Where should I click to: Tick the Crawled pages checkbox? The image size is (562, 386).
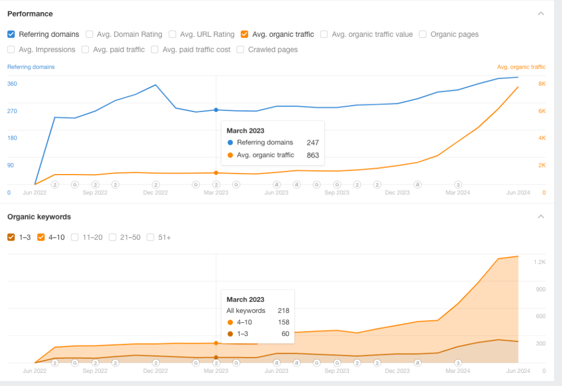click(x=240, y=49)
